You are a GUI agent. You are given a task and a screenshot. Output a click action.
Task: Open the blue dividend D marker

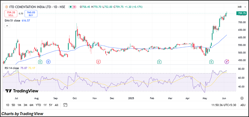tap(49, 62)
